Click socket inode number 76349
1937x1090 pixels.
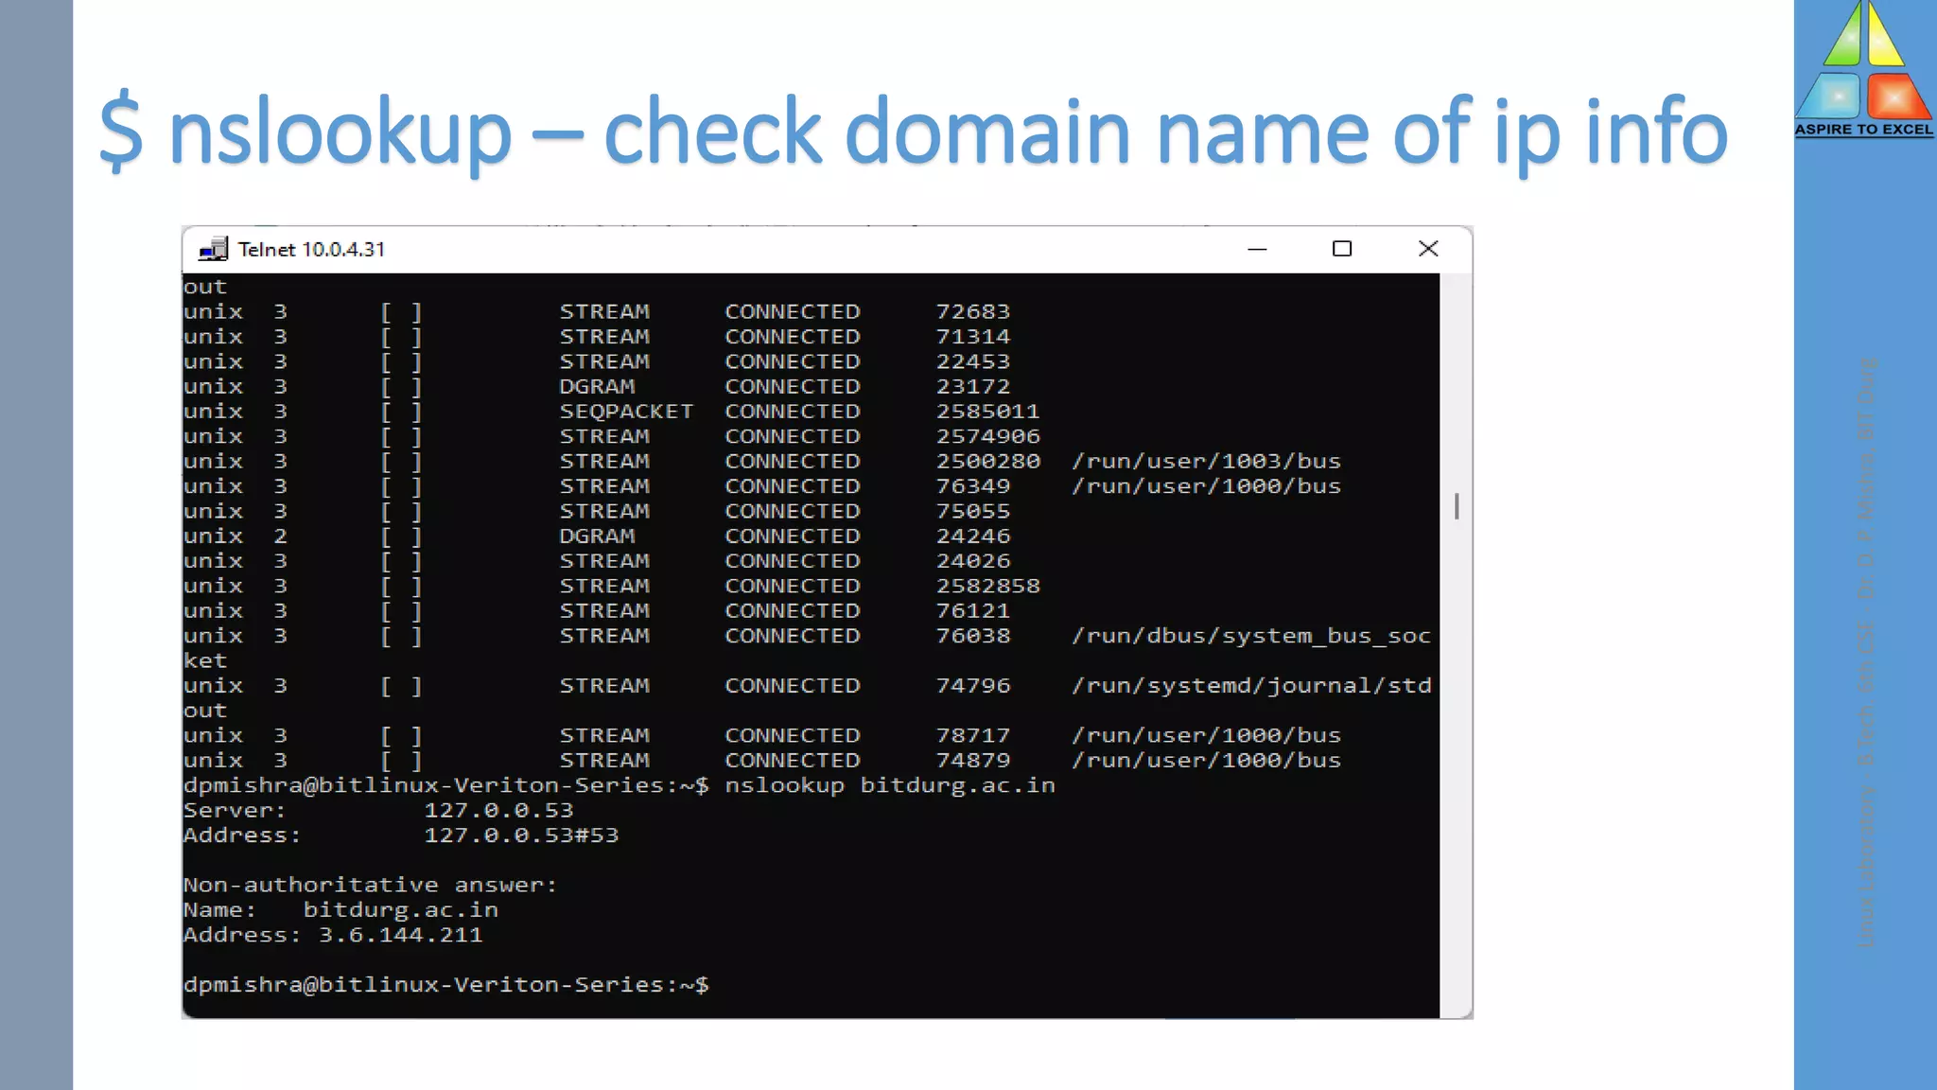point(973,486)
